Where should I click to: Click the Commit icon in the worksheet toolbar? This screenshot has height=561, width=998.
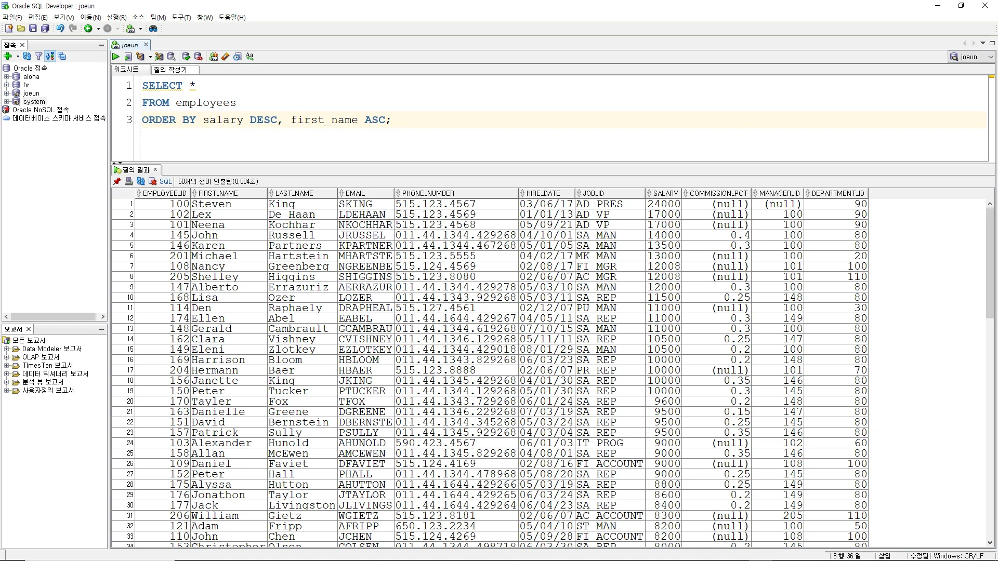pos(186,57)
